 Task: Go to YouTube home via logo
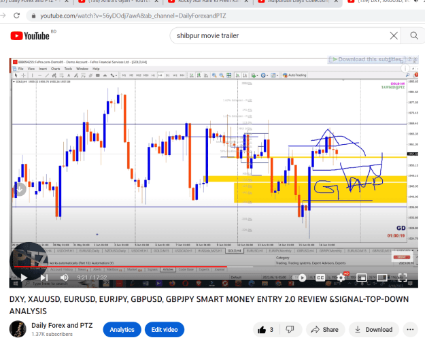(x=31, y=36)
